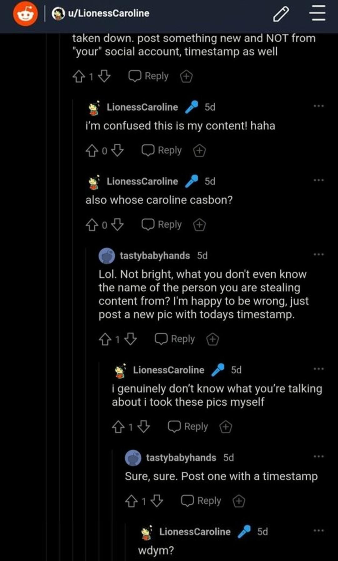The image size is (338, 561).
Task: Tap tastybabyhands avatar on "Sure, sure" comment
Action: click(133, 458)
